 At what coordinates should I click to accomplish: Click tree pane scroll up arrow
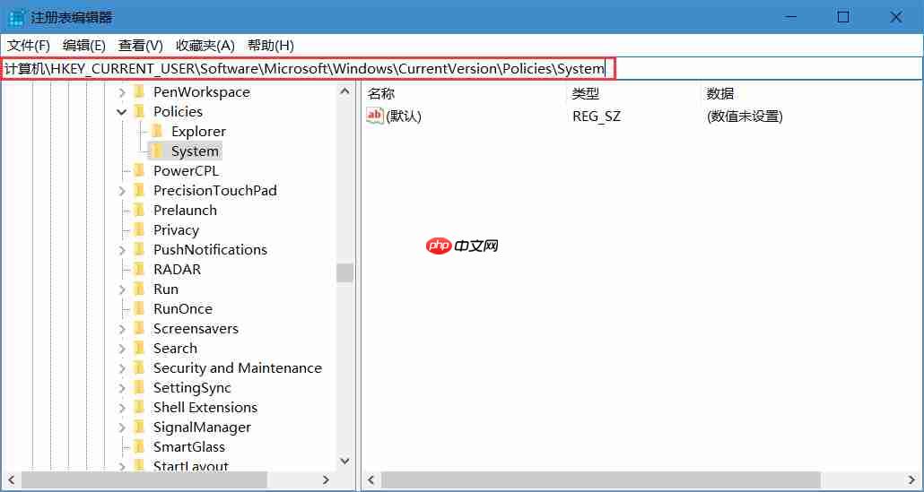tap(344, 91)
